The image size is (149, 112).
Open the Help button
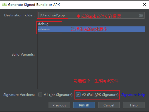click(134, 105)
